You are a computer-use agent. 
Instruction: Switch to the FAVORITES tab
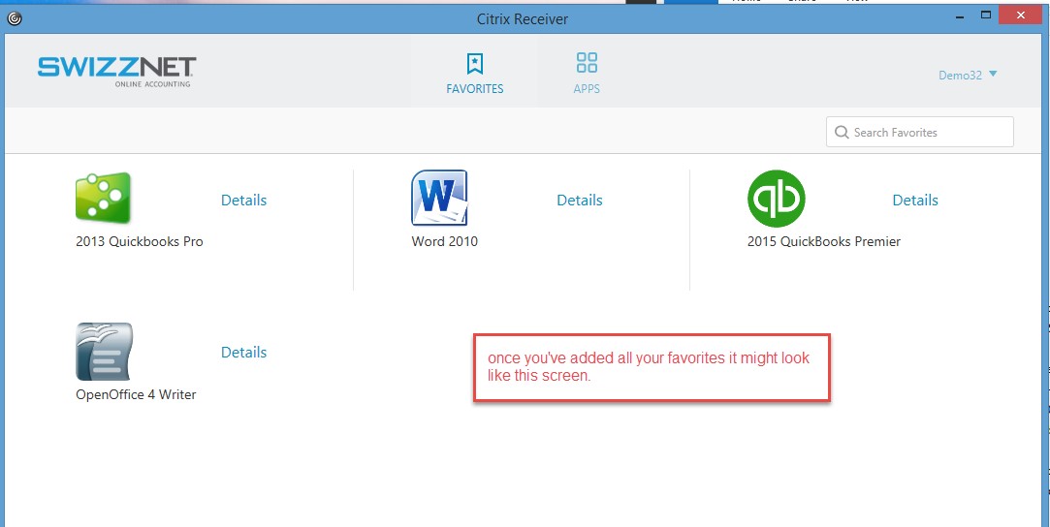click(475, 73)
